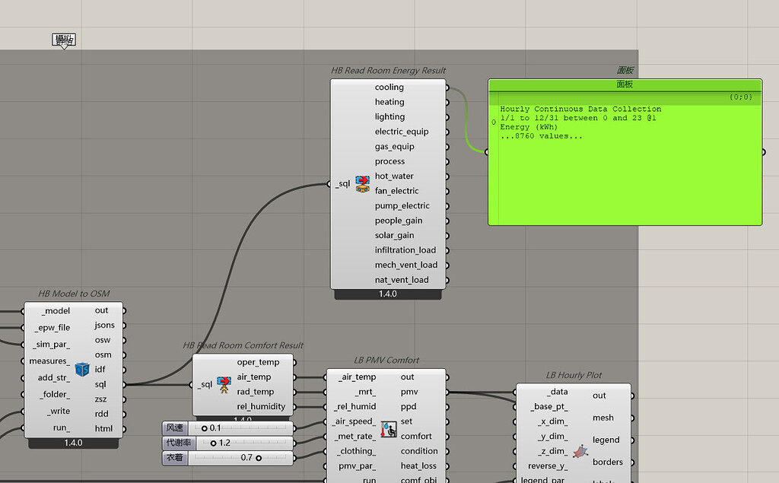Open the triangle expander below the 模块 widget

pos(64,47)
